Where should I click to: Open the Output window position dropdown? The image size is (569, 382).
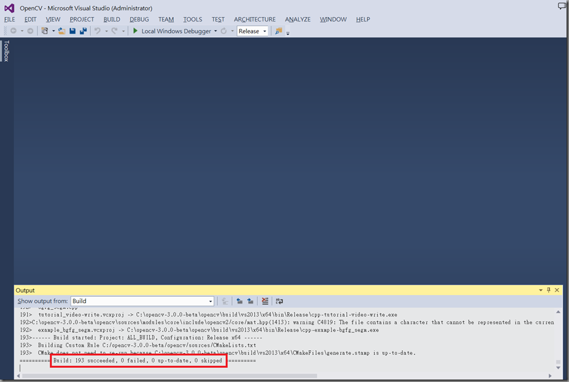pos(541,290)
